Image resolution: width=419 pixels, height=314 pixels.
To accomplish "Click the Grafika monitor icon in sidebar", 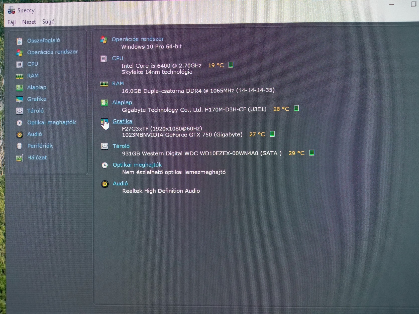I will click(x=19, y=99).
